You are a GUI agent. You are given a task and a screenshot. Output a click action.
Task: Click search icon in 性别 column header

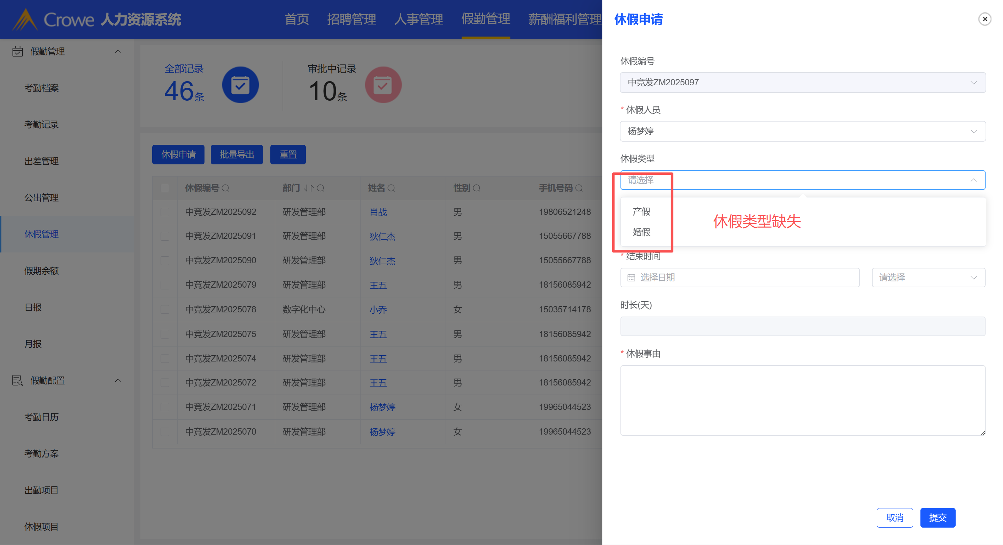[477, 188]
